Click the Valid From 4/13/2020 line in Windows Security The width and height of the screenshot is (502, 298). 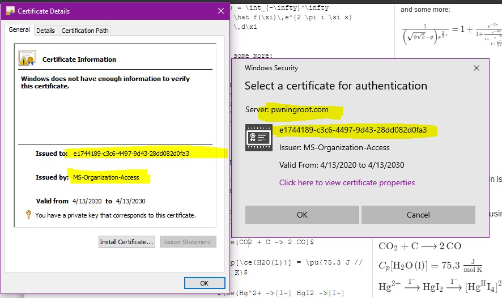point(342,165)
